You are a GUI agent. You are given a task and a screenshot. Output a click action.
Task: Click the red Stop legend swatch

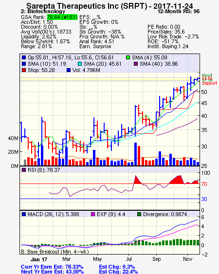pyautogui.click(x=24, y=70)
